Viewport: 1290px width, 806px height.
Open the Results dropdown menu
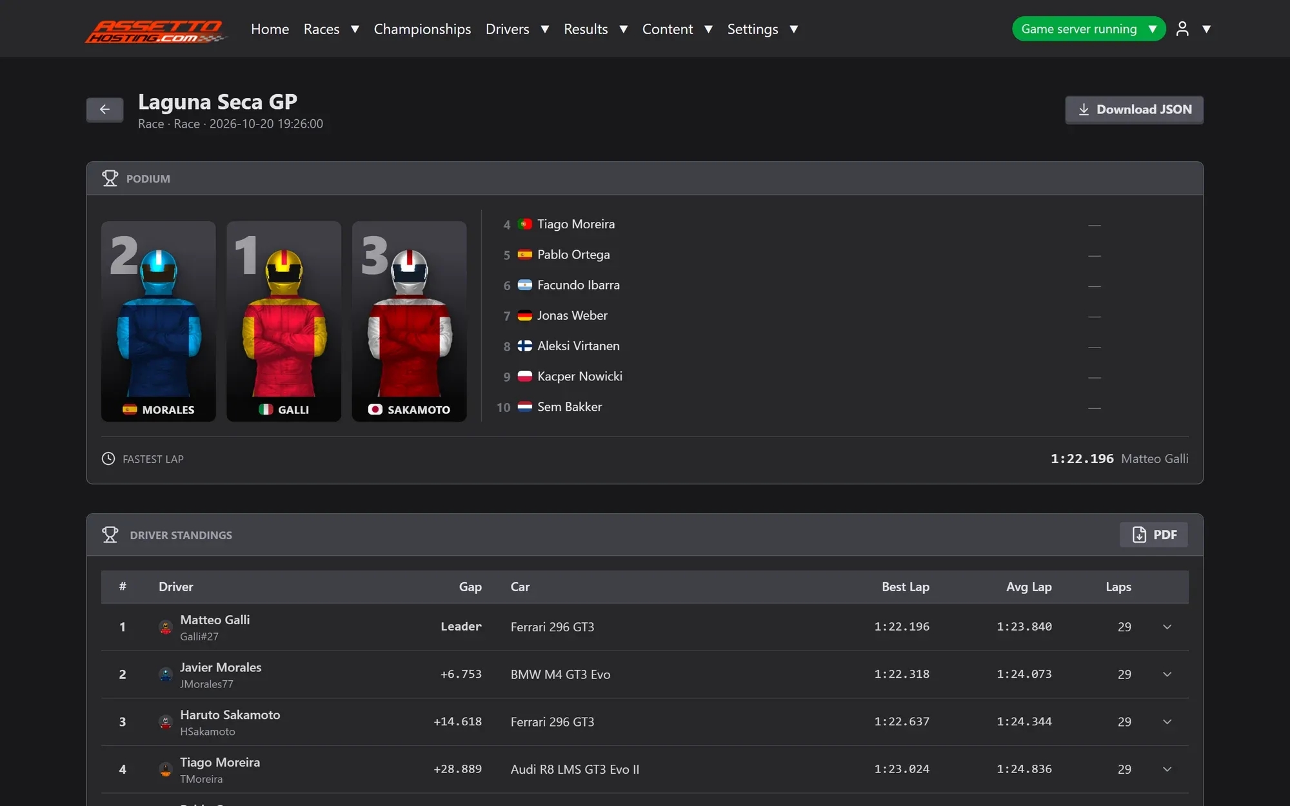[x=595, y=29]
